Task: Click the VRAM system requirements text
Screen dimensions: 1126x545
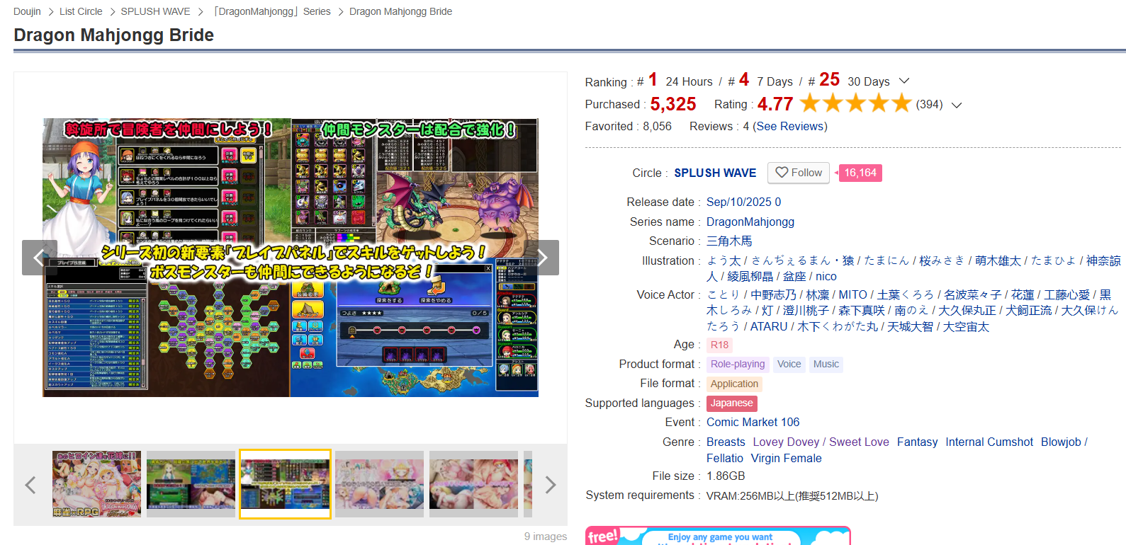Action: tap(792, 495)
